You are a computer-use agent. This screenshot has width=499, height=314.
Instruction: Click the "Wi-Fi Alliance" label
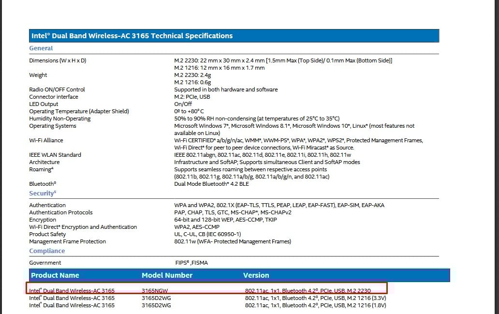click(x=46, y=140)
